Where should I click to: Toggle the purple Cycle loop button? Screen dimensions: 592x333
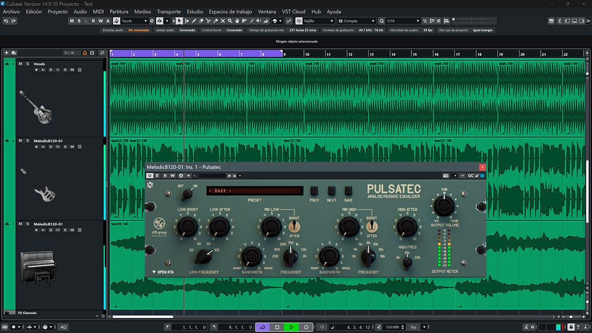coord(262,327)
